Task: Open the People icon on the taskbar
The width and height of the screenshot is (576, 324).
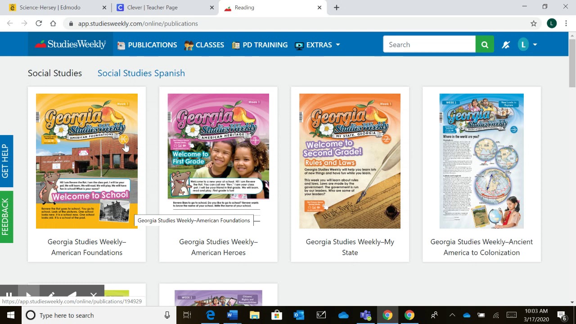Action: pos(434,315)
